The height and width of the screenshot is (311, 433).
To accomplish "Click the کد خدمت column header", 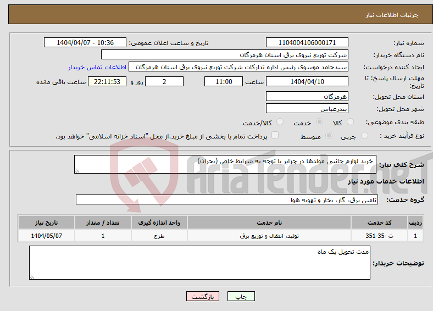I will [x=380, y=223].
